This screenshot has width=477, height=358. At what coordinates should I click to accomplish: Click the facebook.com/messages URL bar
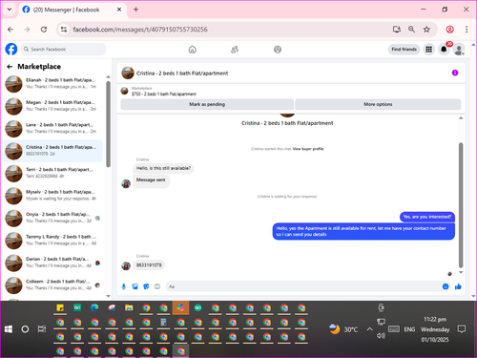coord(140,30)
